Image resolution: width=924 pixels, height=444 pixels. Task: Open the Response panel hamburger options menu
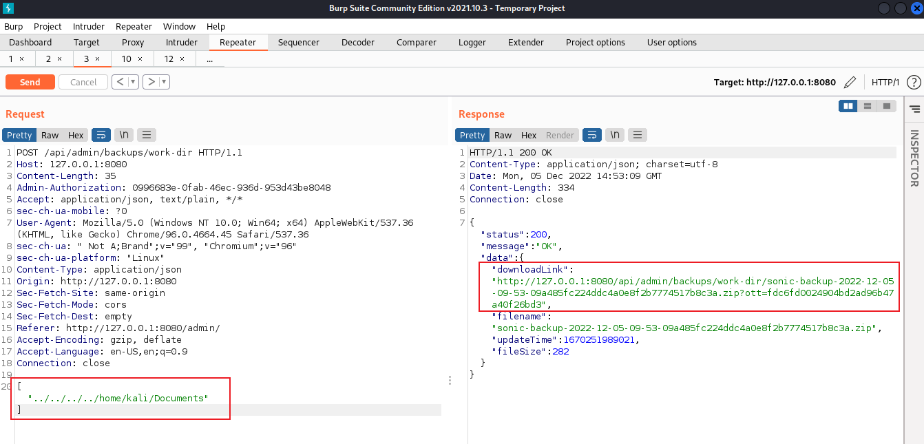click(x=638, y=135)
